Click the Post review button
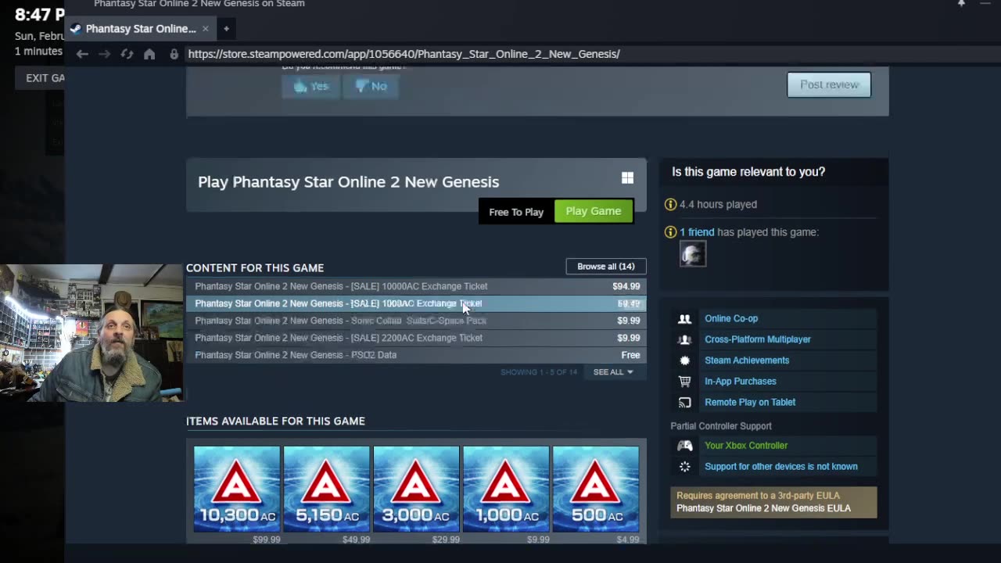The height and width of the screenshot is (563, 1001). [x=829, y=84]
